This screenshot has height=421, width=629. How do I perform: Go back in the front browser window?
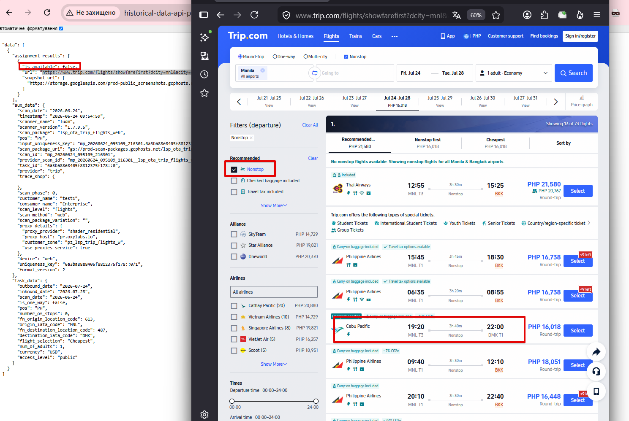221,15
